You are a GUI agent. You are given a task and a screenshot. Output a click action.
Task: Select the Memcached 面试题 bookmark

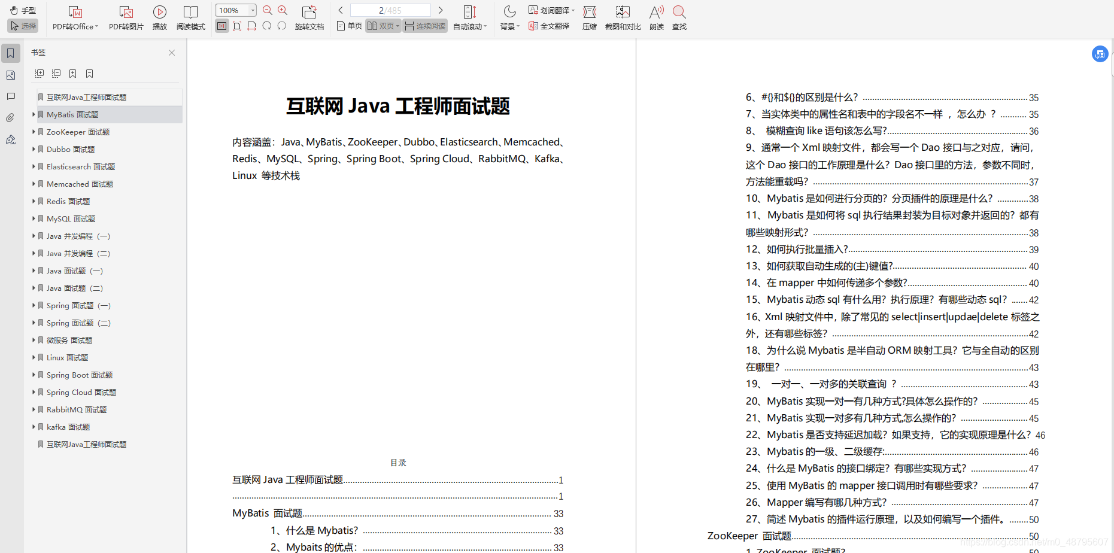pyautogui.click(x=80, y=184)
